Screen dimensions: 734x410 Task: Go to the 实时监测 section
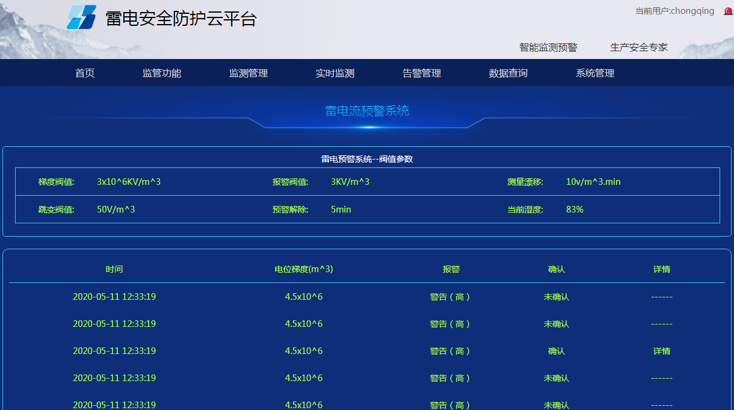click(335, 73)
